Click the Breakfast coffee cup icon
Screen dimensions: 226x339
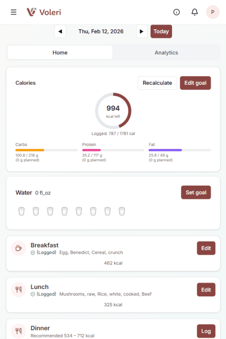point(18,248)
